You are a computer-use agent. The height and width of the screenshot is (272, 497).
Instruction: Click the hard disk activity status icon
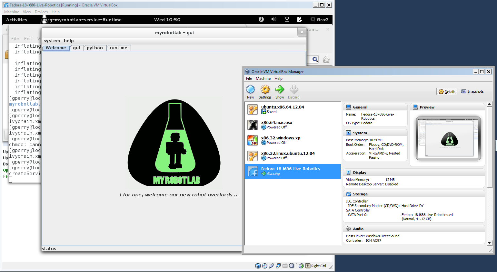coord(258,266)
